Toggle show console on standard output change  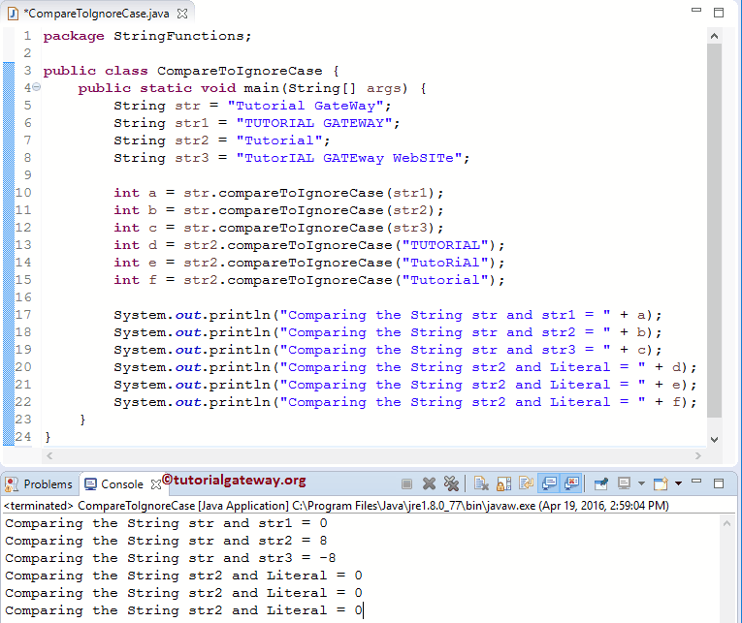point(549,483)
